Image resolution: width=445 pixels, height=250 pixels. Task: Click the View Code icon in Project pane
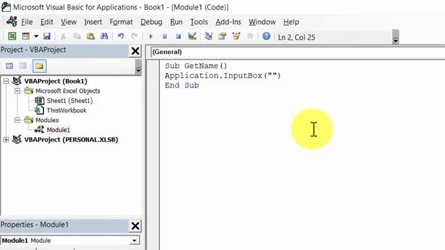pos(9,66)
